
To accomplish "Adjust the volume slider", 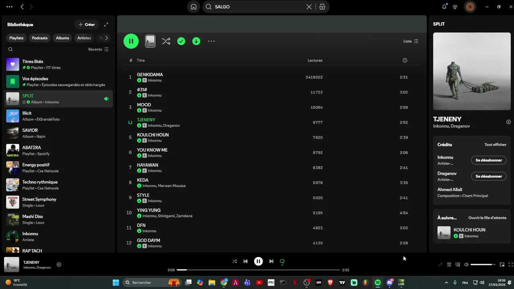I will 483,265.
